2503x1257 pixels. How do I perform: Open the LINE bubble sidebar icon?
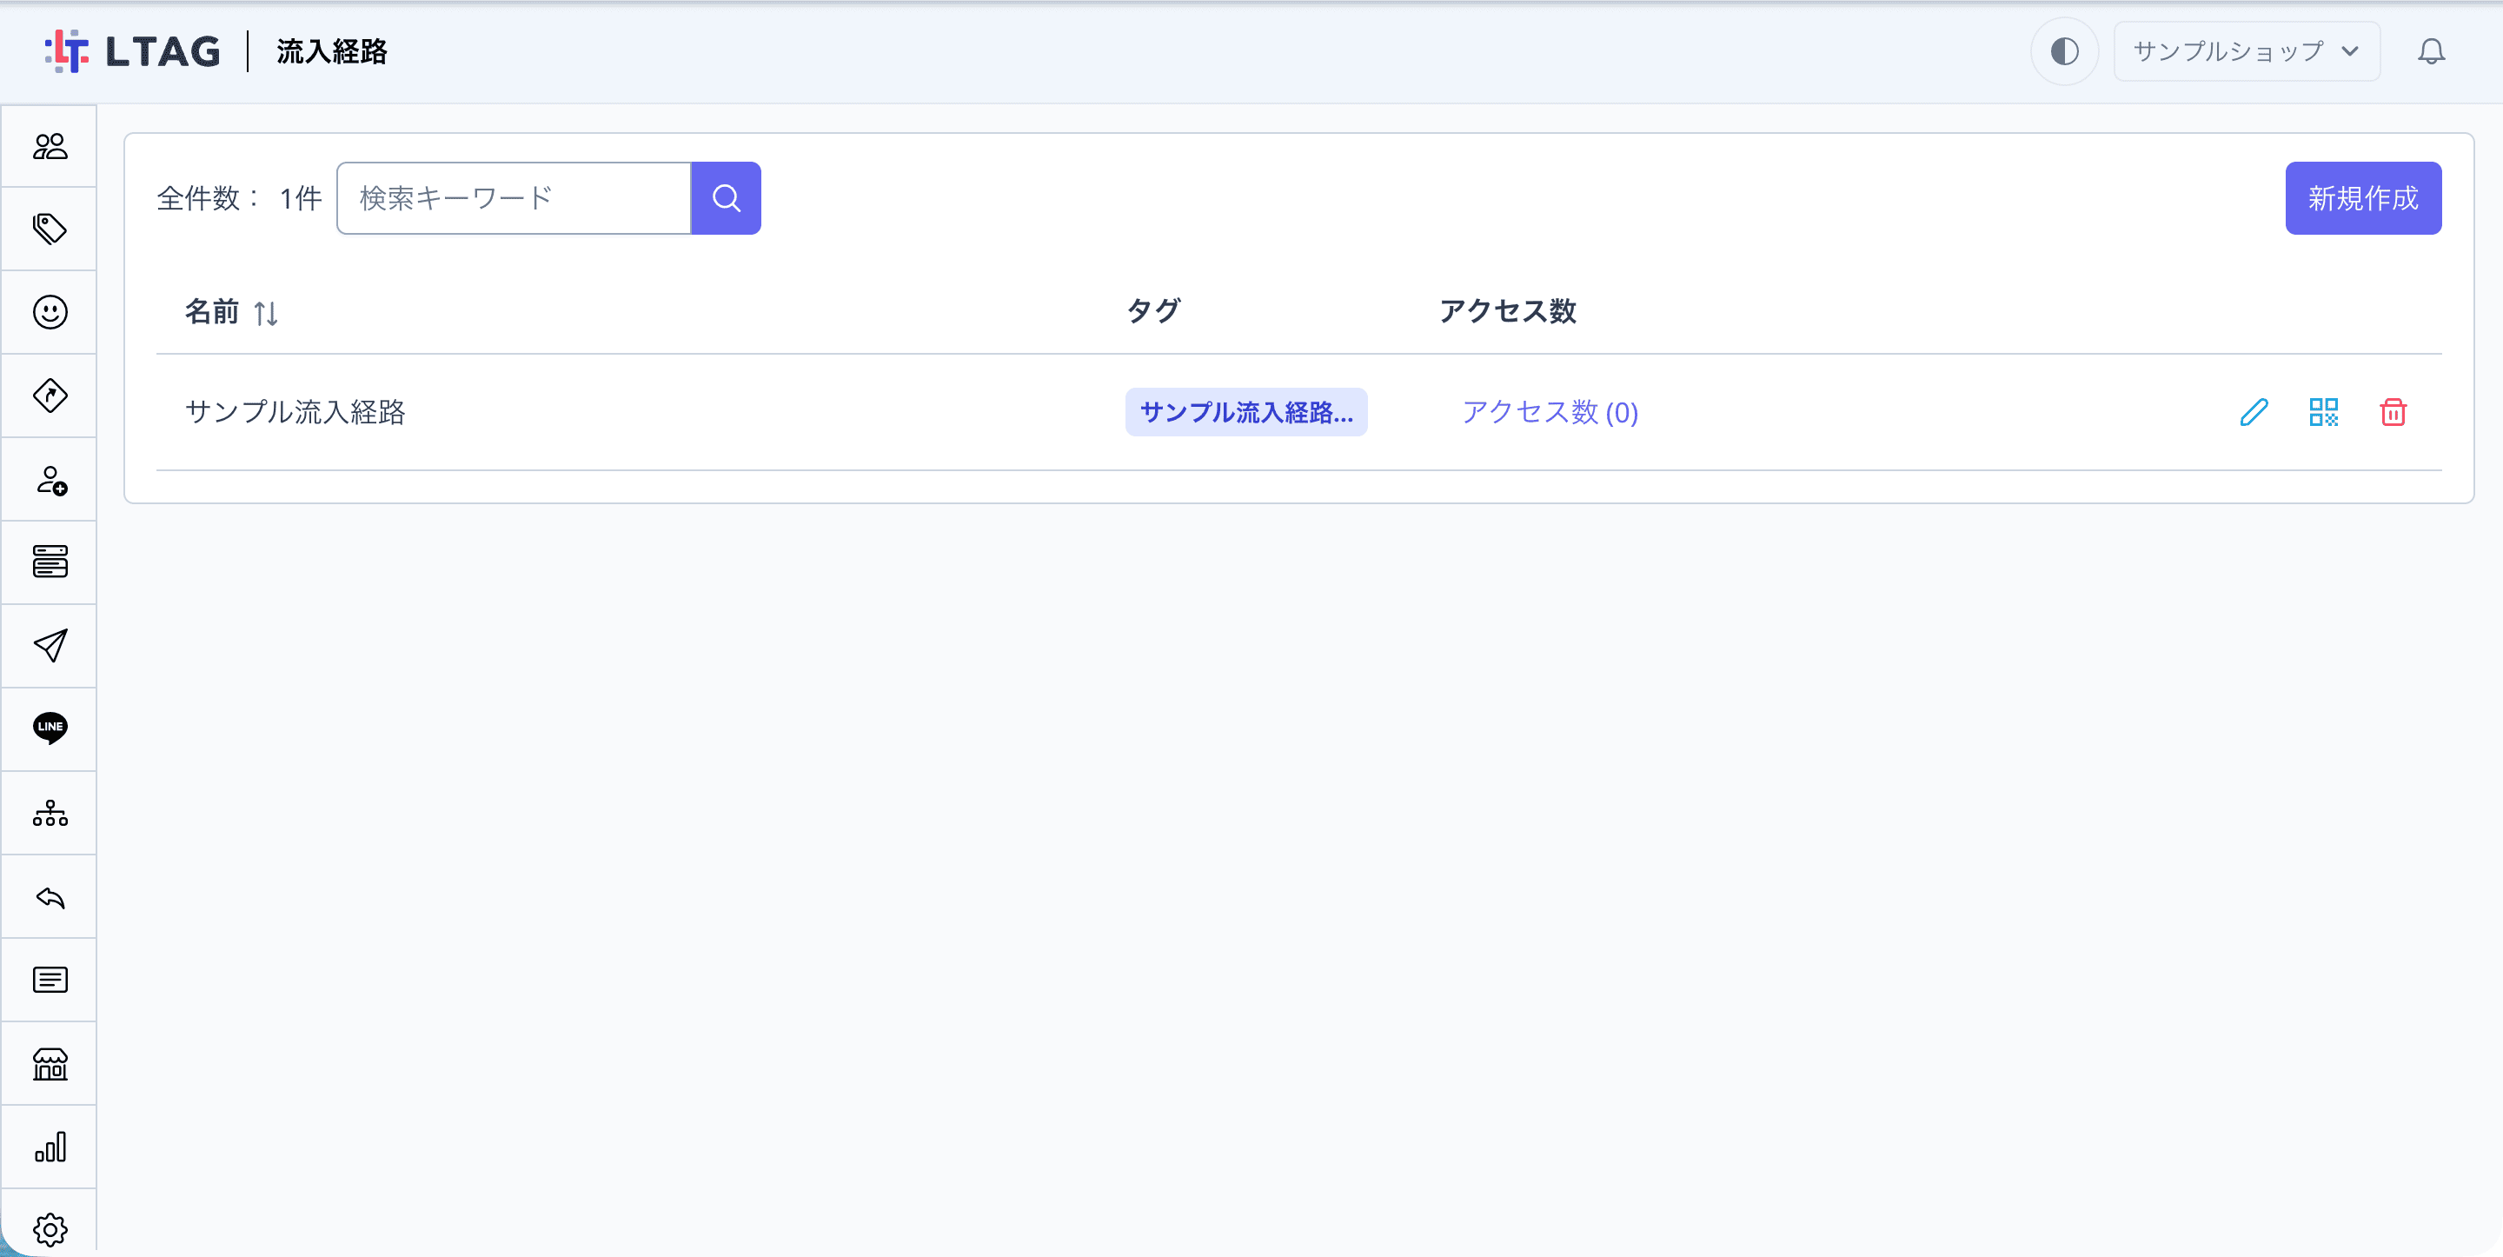pos(50,728)
